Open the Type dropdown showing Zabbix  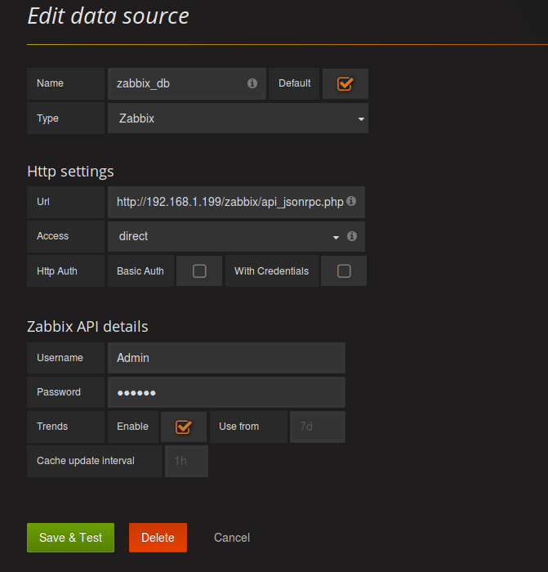pyautogui.click(x=238, y=118)
